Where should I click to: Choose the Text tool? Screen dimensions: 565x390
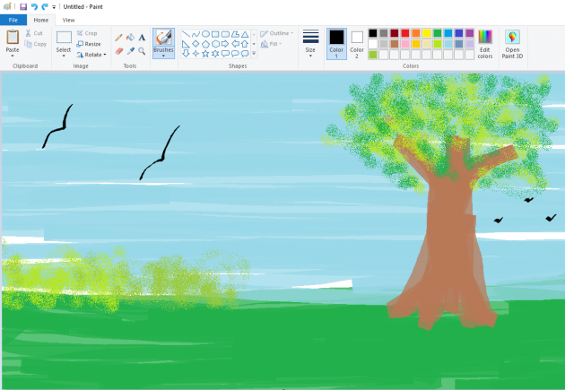(142, 38)
